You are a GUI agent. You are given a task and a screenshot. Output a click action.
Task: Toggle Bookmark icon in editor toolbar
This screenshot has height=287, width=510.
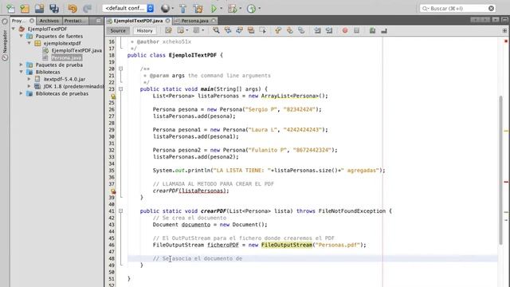(x=301, y=30)
